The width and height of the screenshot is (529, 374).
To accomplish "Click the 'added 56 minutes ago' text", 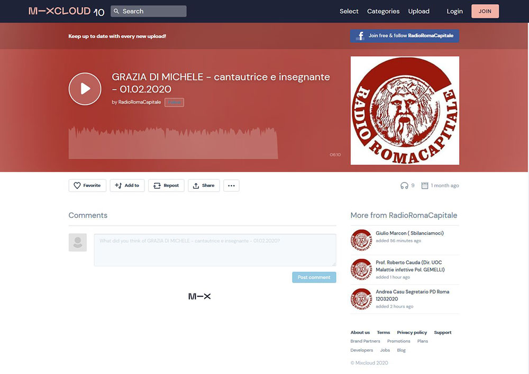I will point(398,241).
